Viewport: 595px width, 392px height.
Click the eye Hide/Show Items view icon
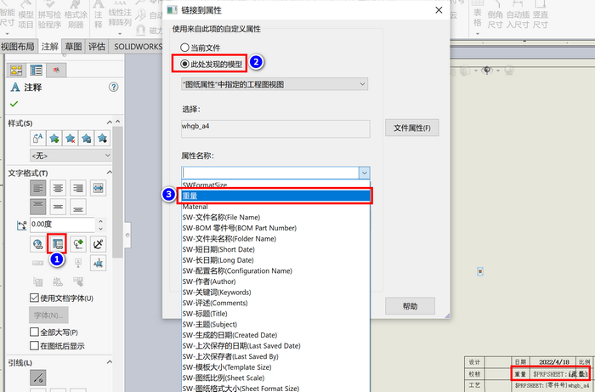487,71
